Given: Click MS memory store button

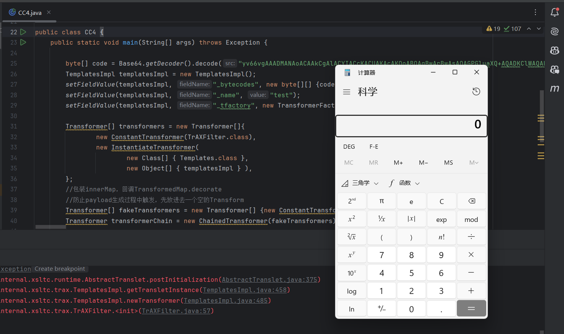Looking at the screenshot, I should (x=448, y=163).
